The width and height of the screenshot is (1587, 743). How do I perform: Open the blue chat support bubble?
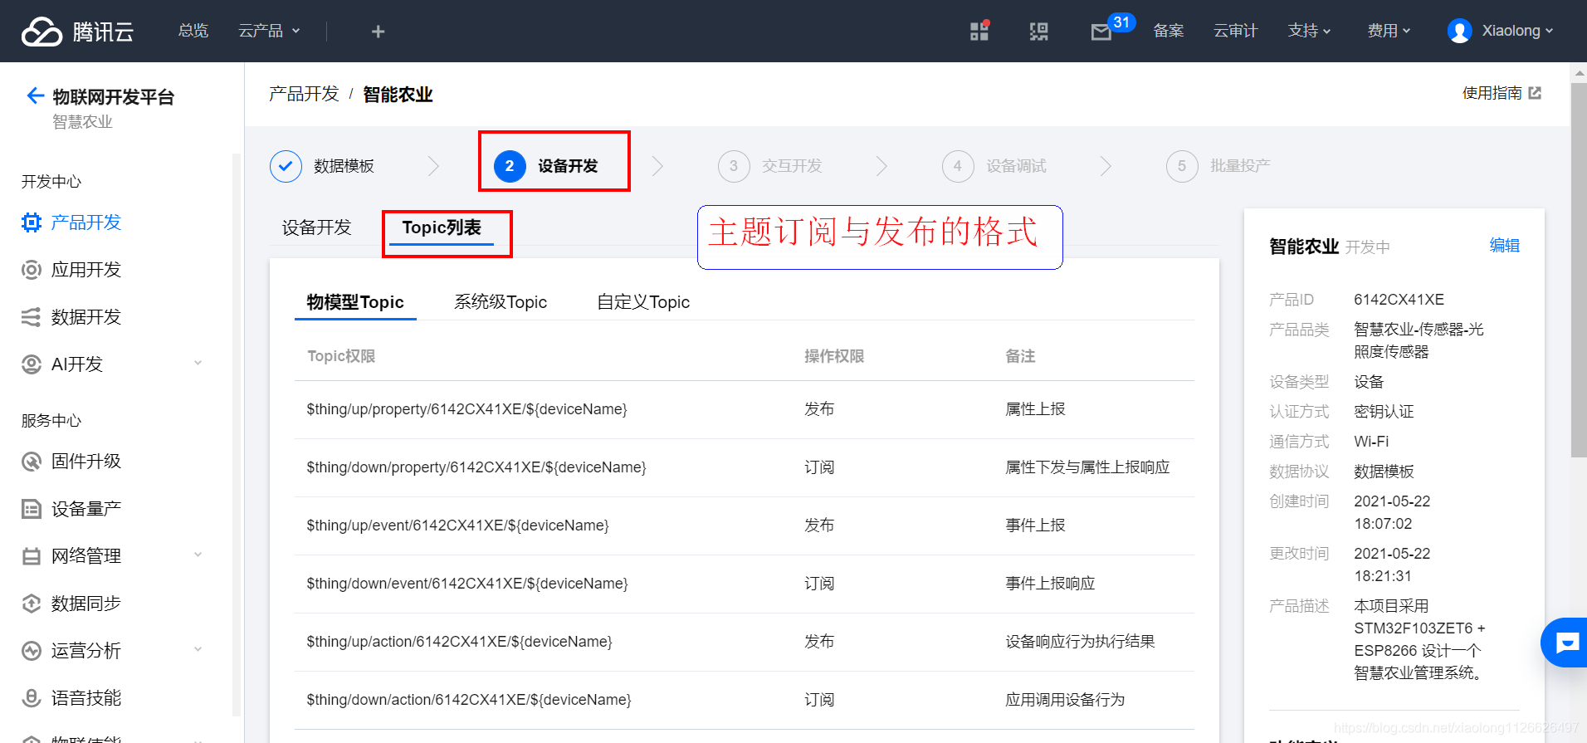(x=1566, y=643)
